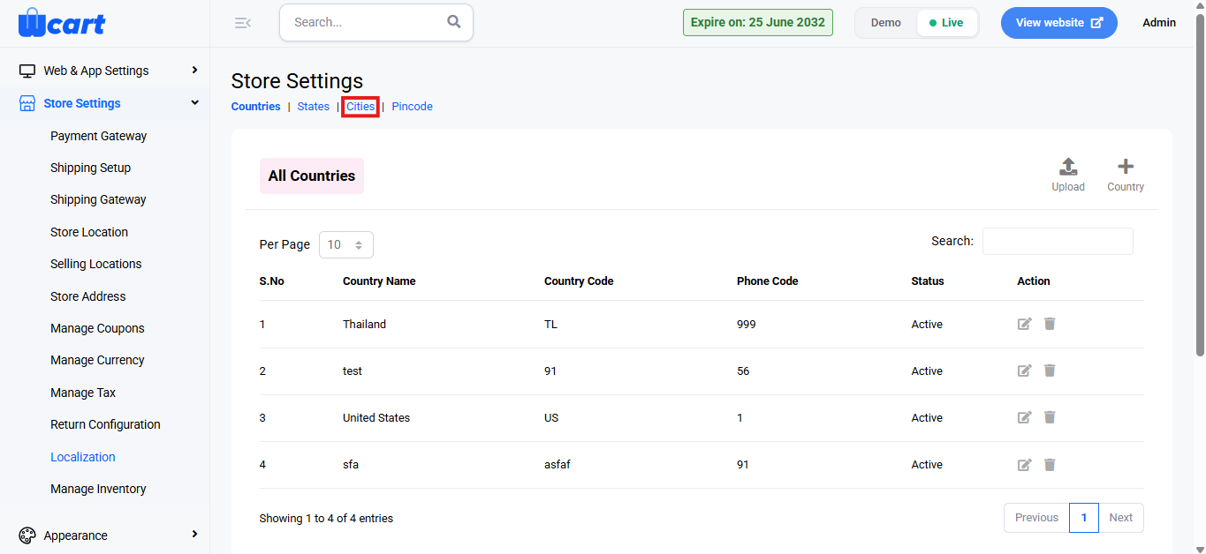Click the Web & App Settings monitor icon

point(27,71)
